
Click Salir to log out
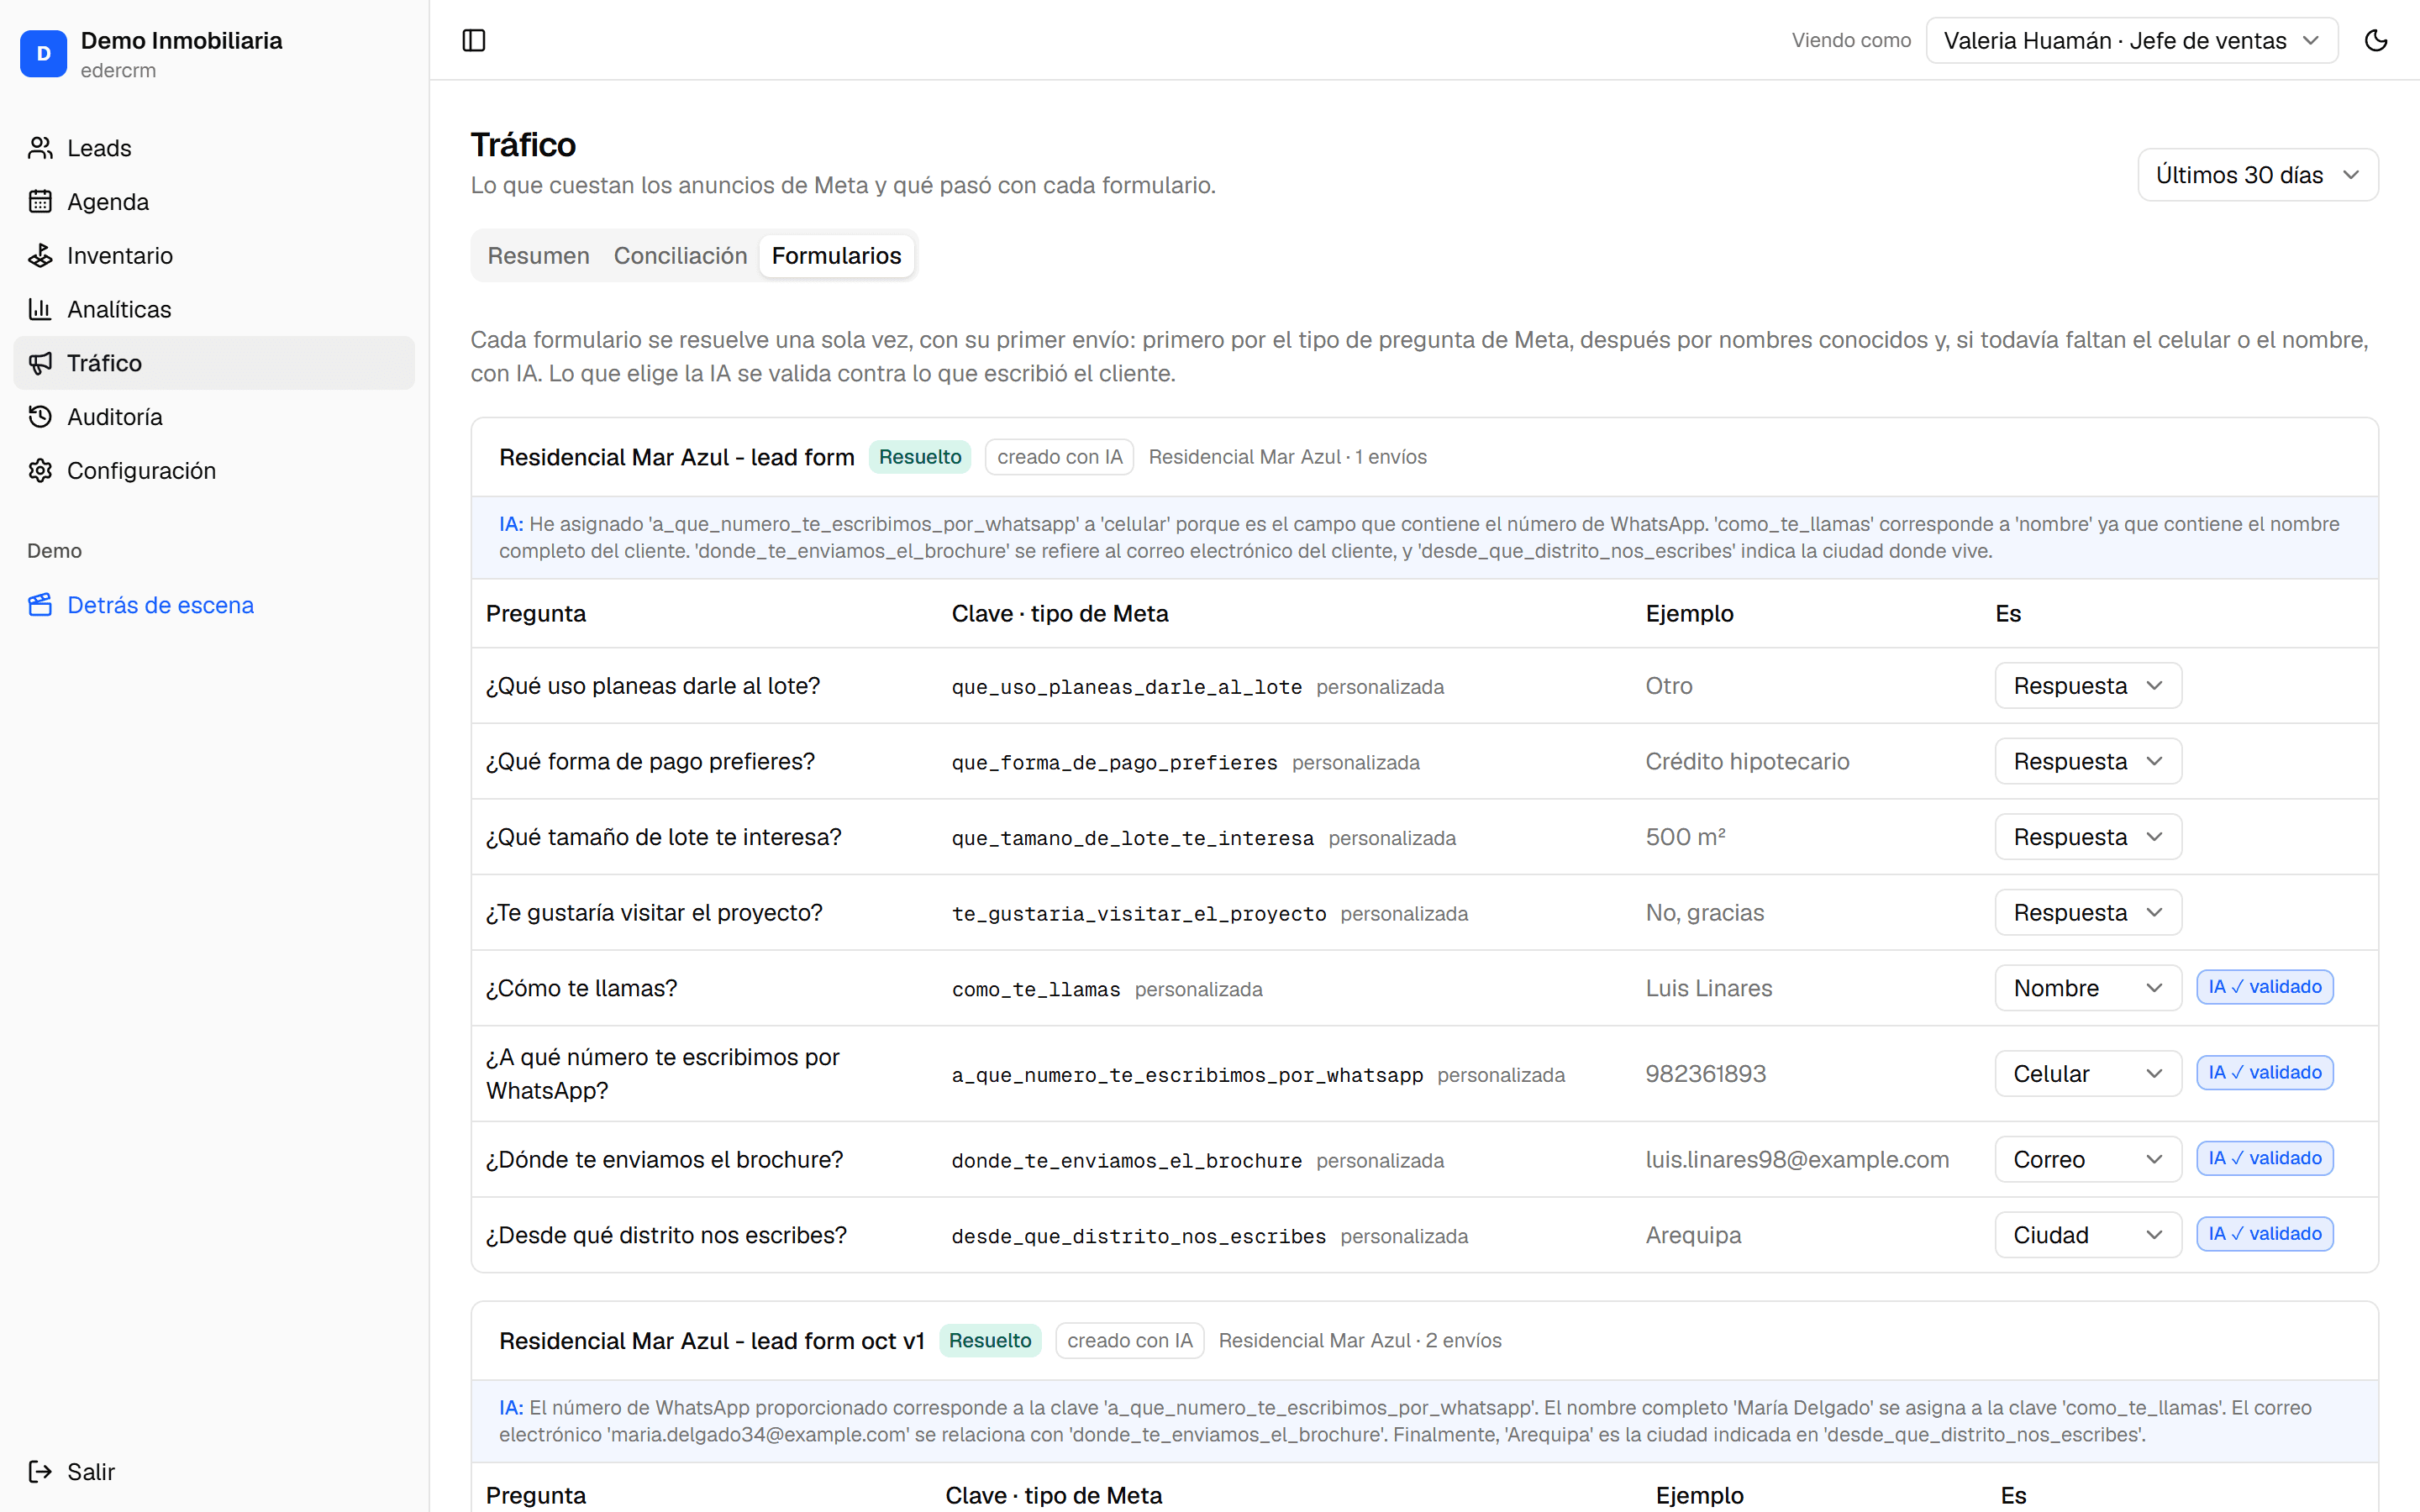point(214,1471)
